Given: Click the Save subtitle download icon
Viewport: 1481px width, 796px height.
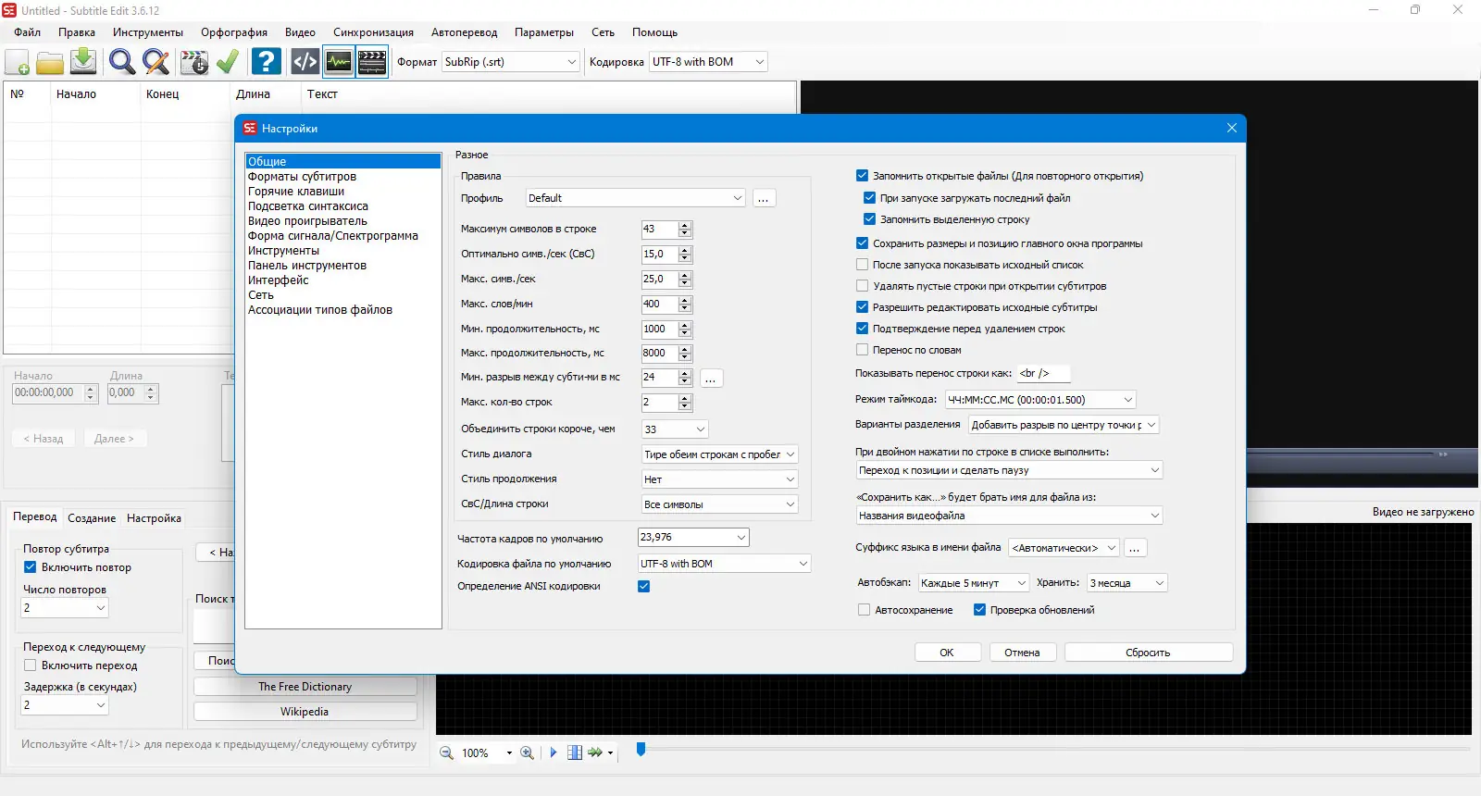Looking at the screenshot, I should click(83, 62).
